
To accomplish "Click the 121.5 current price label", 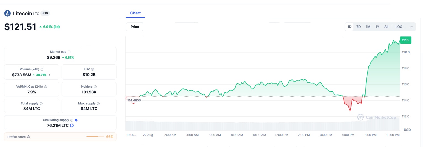I will (406, 40).
